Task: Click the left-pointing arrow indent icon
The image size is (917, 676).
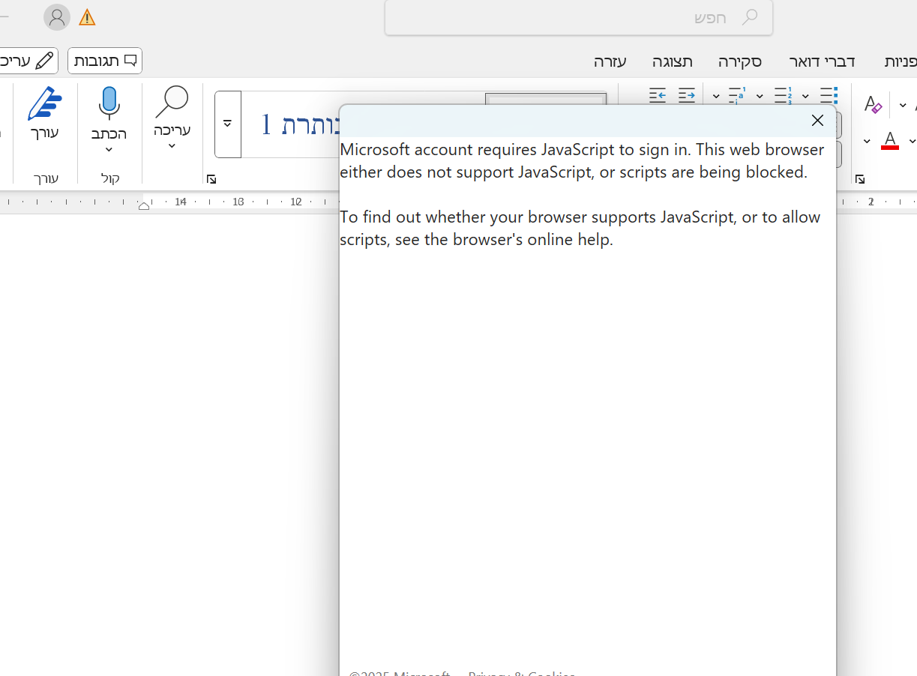Action: point(658,95)
